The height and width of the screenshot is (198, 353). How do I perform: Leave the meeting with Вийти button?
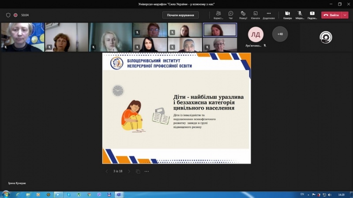click(331, 15)
